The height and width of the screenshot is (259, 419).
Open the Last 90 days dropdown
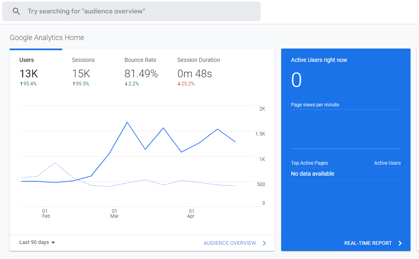[37, 242]
